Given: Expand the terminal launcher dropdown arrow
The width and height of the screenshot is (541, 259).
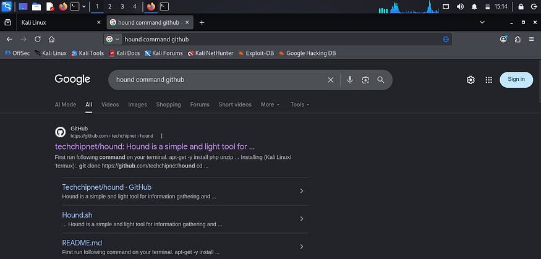Looking at the screenshot, I should click(84, 7).
